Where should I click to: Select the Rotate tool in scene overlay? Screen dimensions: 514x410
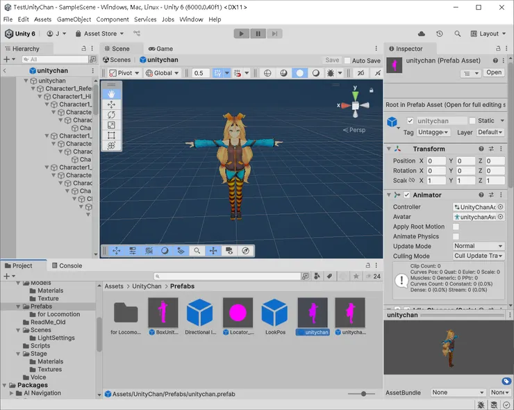pos(111,115)
